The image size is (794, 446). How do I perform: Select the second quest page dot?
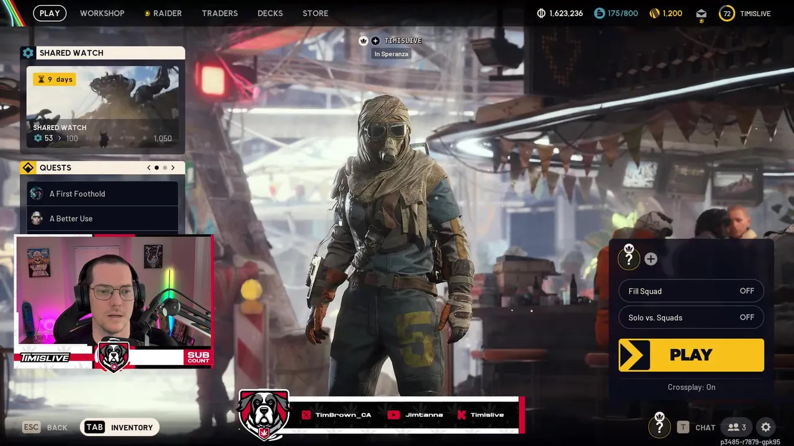point(165,168)
